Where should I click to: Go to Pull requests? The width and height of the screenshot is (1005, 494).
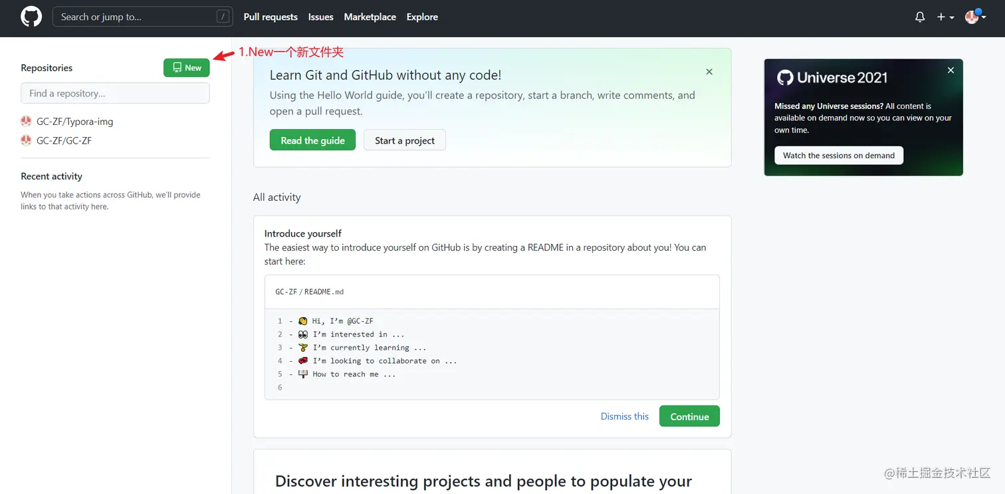pos(271,17)
